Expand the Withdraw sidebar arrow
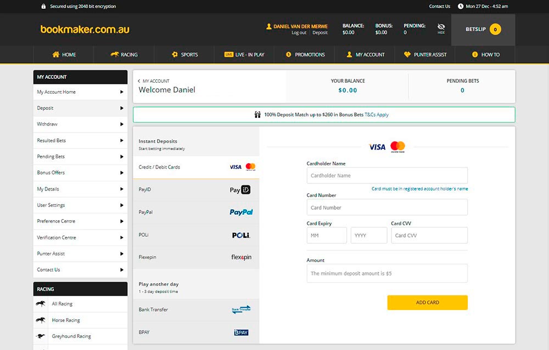Image resolution: width=549 pixels, height=350 pixels. tap(121, 124)
